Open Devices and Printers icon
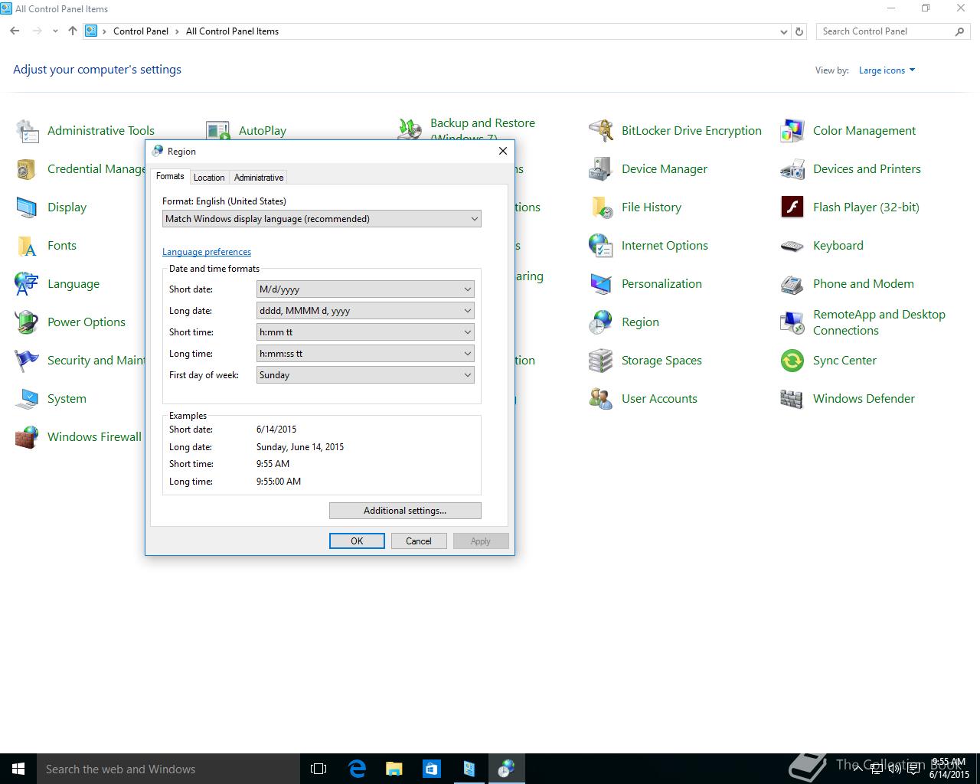The image size is (980, 784). [x=792, y=169]
